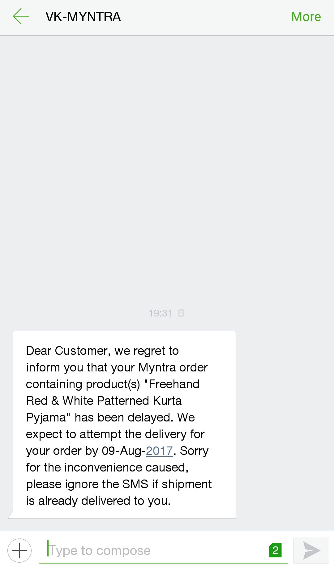Click the empty conversation area above timestamp
Viewport: 334px width, 570px height.
click(167, 170)
